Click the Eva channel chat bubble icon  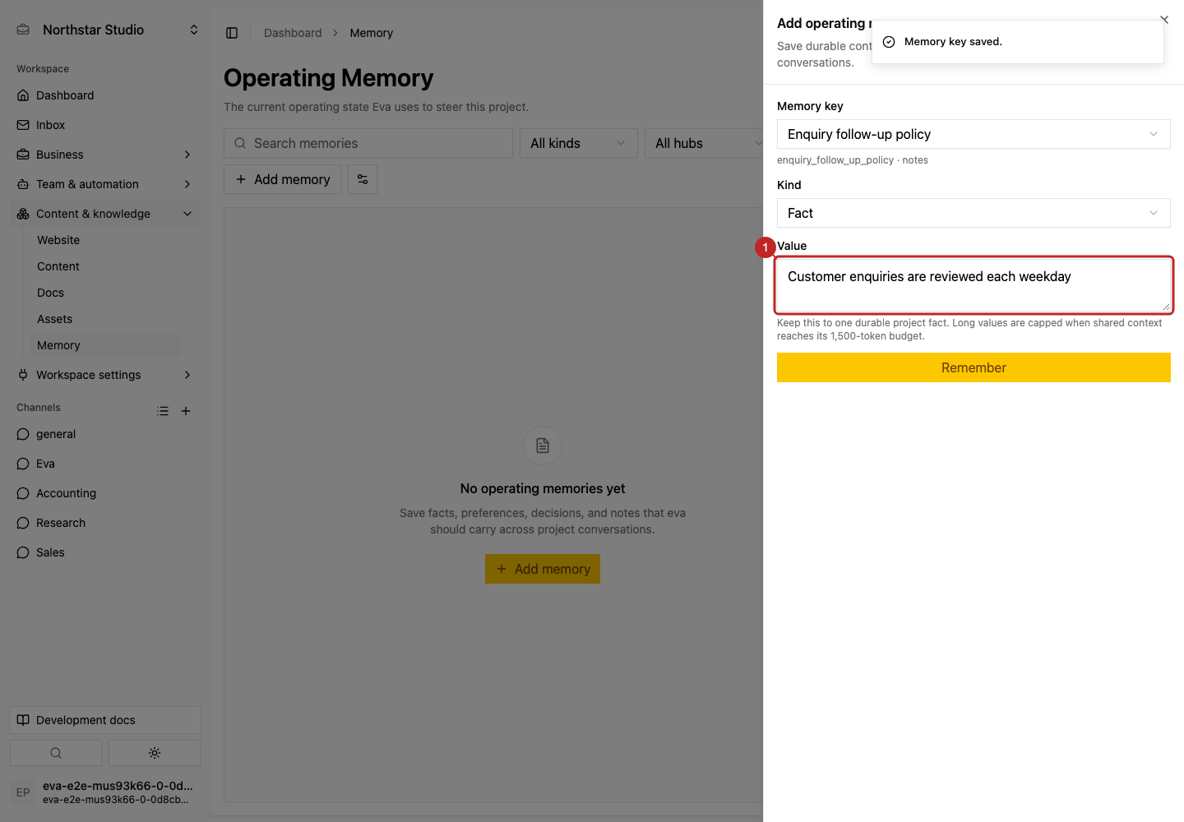pos(23,464)
